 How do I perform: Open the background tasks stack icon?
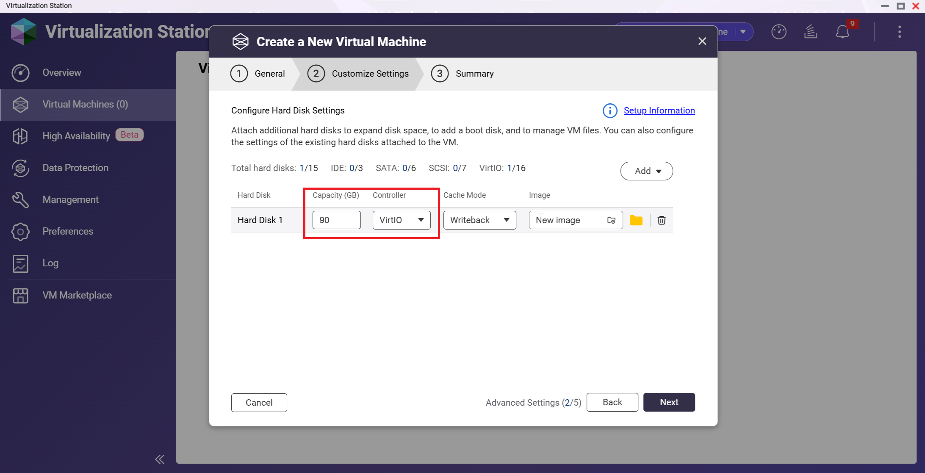[x=810, y=32]
